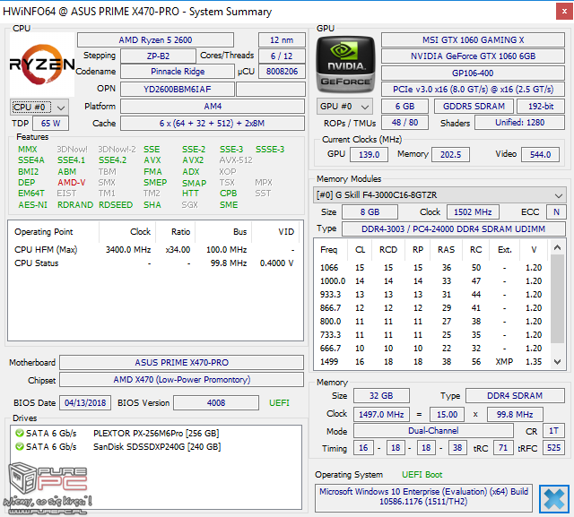574x517 pixels.
Task: Click the NVIDIA GeForce logo
Action: 345,65
